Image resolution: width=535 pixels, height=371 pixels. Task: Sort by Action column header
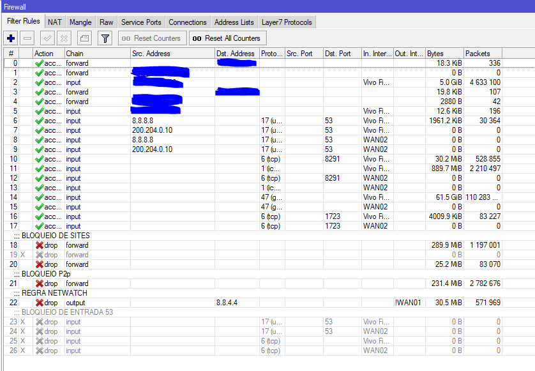(x=49, y=54)
